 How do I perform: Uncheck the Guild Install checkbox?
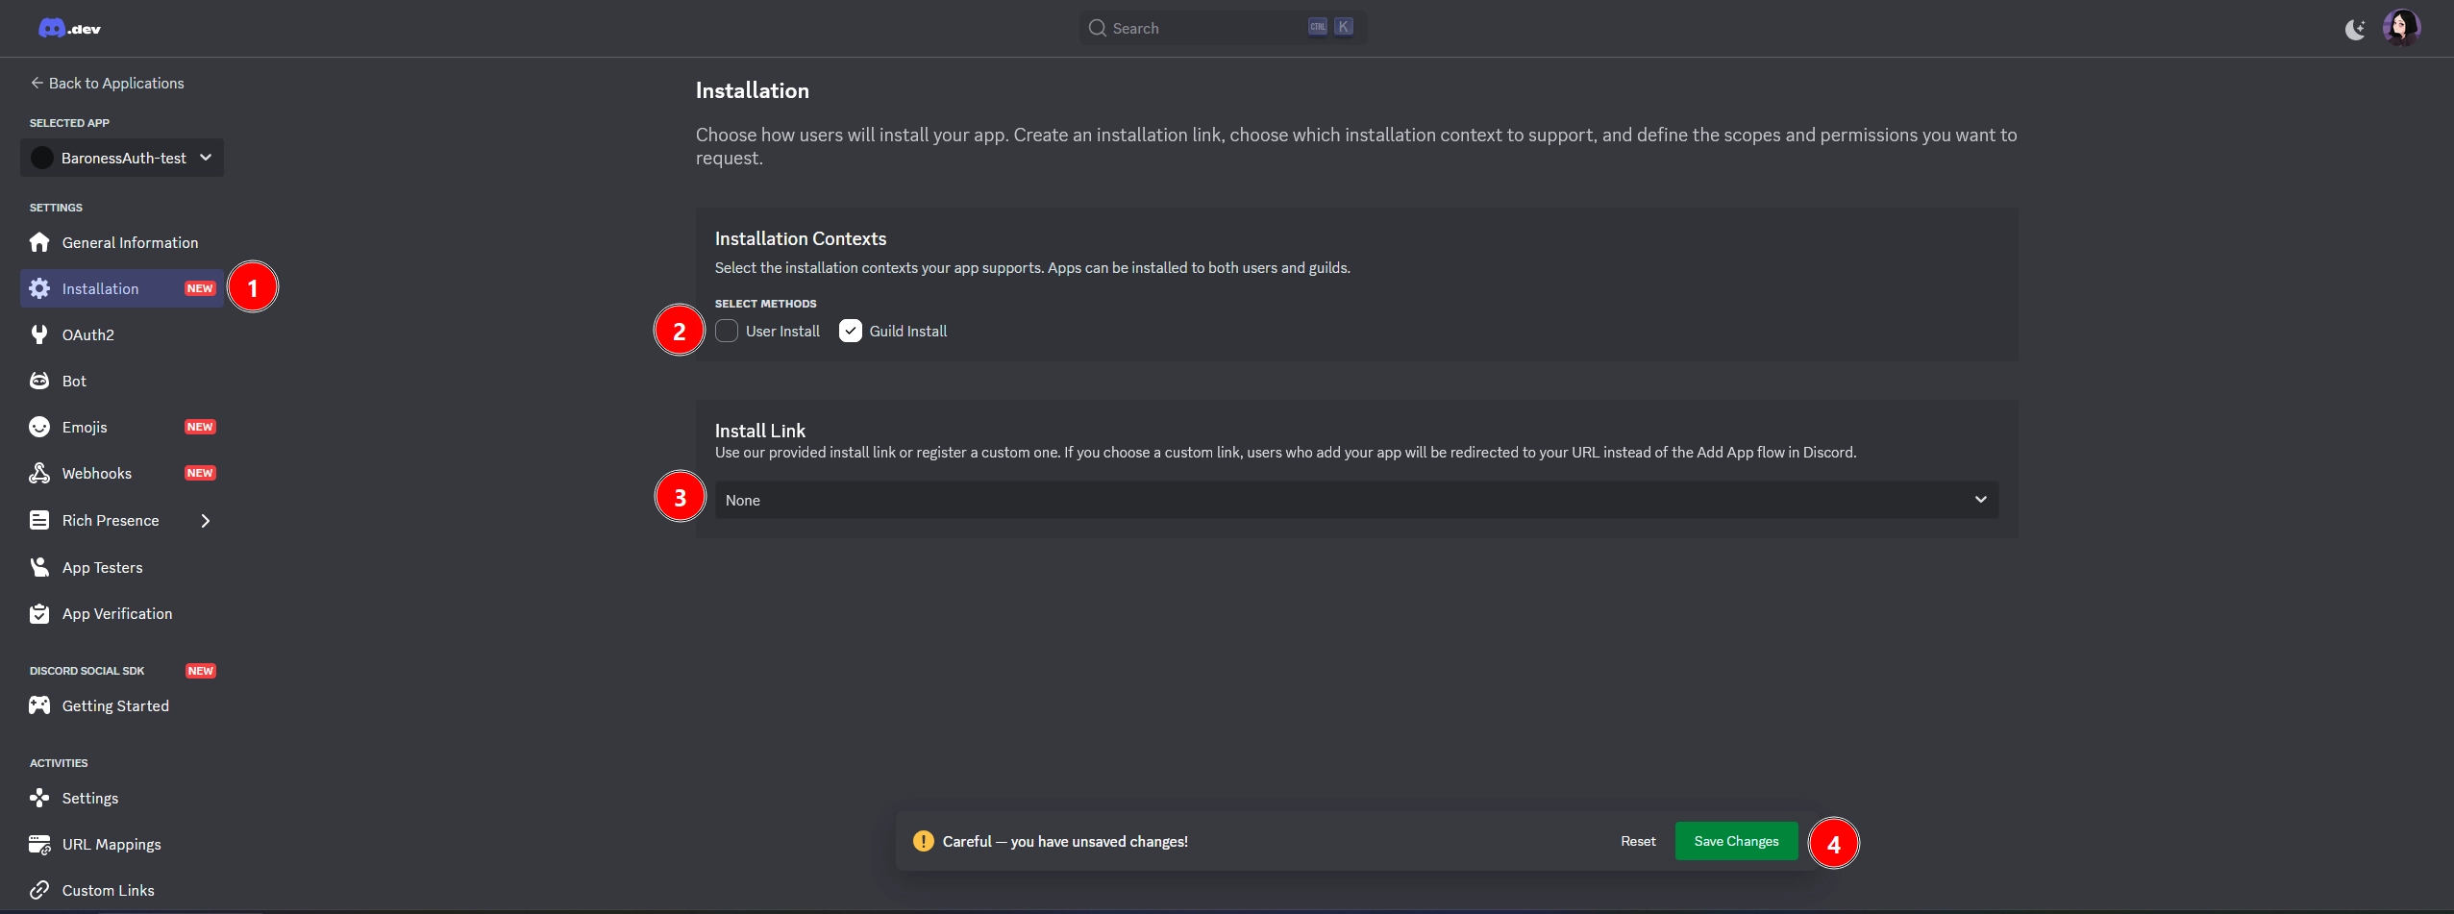tap(851, 331)
